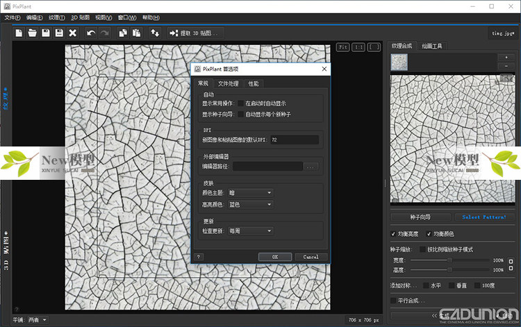Image resolution: width=521 pixels, height=327 pixels.
Task: Switch to the 绘画工具 panel tab
Action: pos(431,46)
